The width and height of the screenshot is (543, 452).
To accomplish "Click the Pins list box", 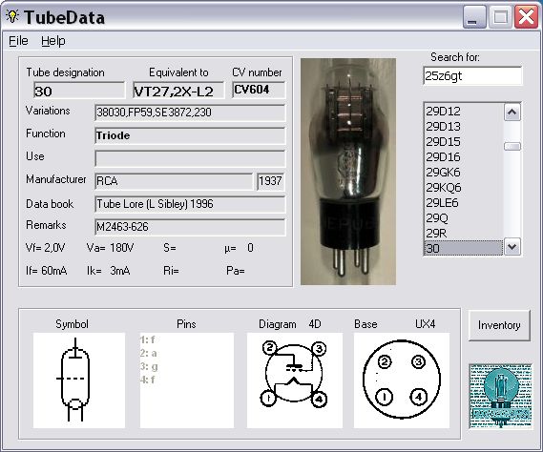I will point(187,380).
